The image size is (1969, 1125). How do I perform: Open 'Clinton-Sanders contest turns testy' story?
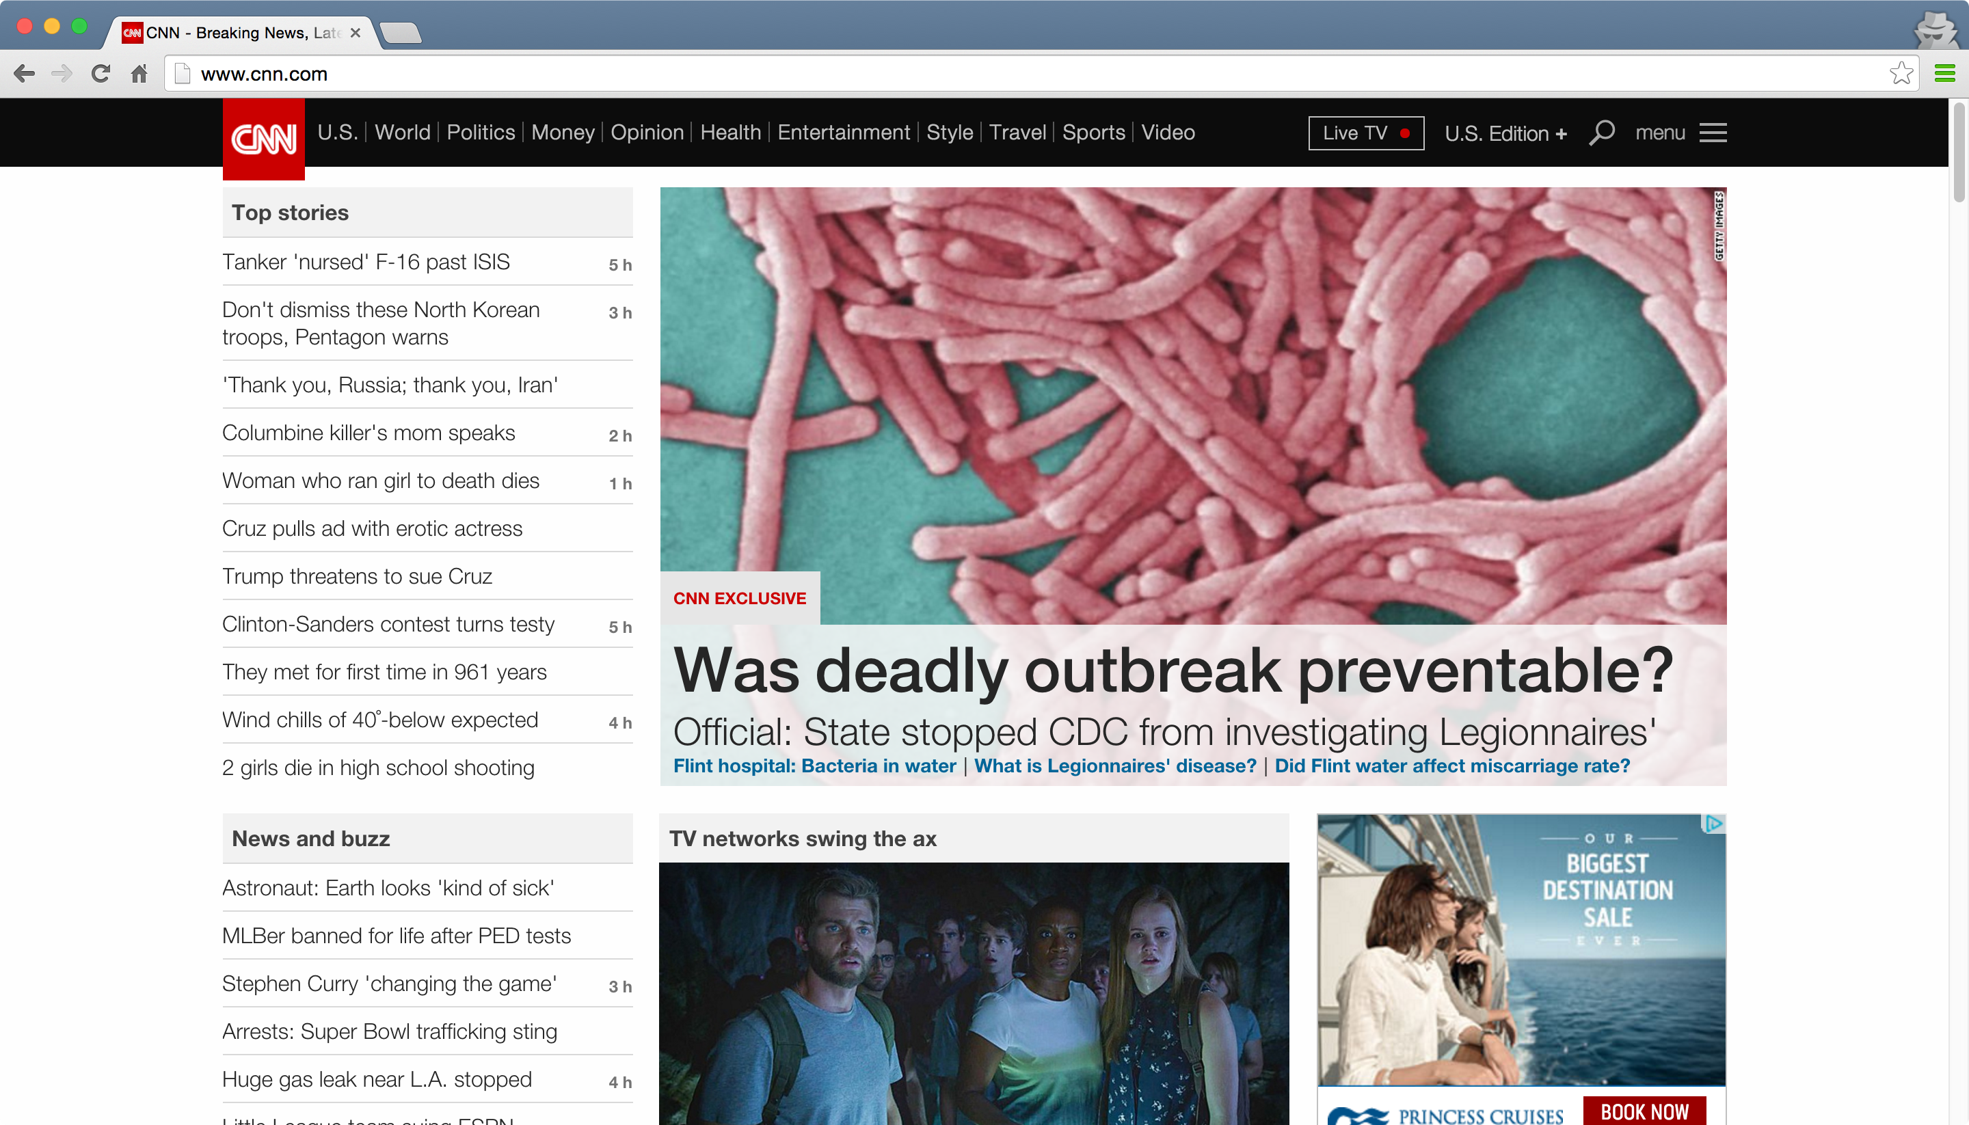[x=388, y=624]
